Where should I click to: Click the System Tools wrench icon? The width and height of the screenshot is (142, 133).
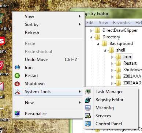[17, 92]
